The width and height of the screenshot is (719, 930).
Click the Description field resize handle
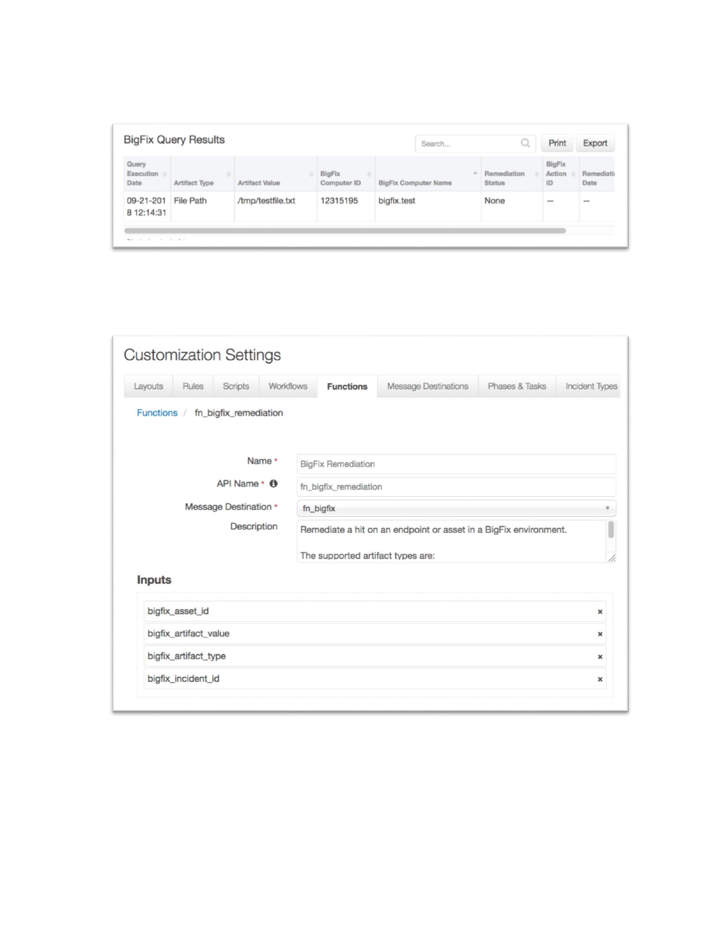(x=612, y=558)
